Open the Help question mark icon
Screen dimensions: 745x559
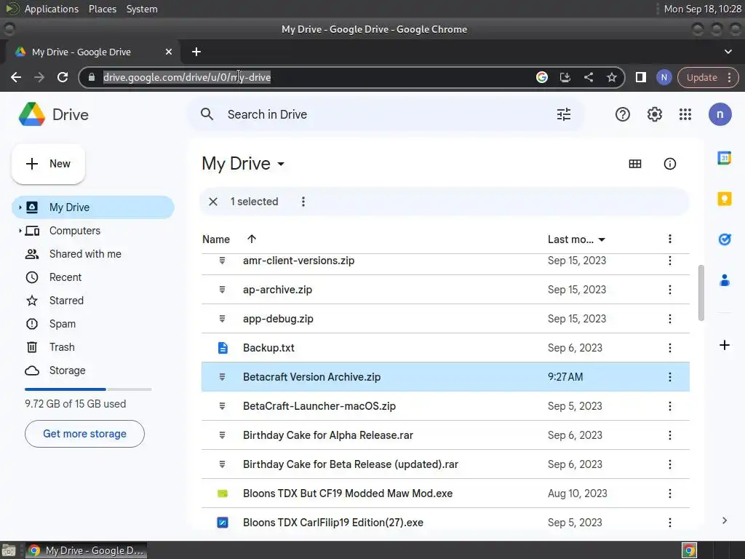pyautogui.click(x=623, y=114)
